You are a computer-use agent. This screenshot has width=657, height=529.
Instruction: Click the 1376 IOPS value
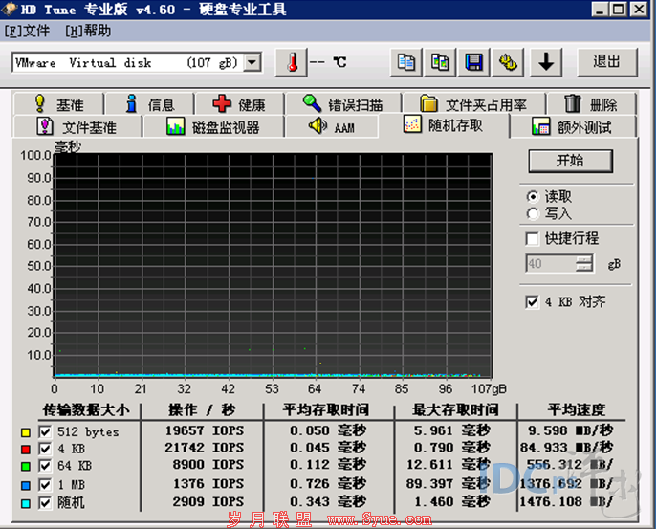[208, 484]
